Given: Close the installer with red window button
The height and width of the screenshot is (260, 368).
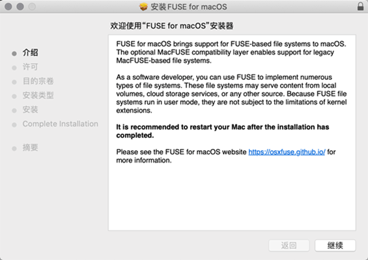Looking at the screenshot, I should (x=8, y=6).
